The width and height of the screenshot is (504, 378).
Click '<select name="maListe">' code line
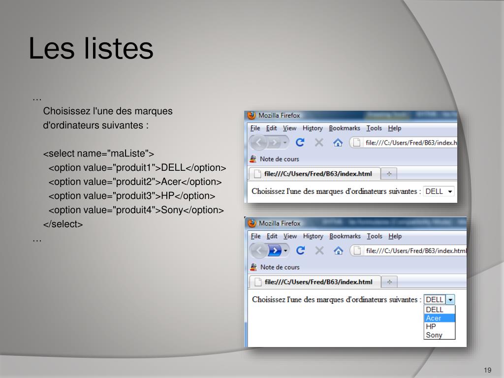coord(98,154)
